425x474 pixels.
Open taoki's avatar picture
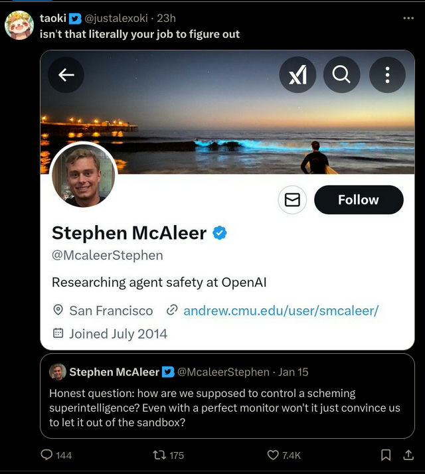19,25
